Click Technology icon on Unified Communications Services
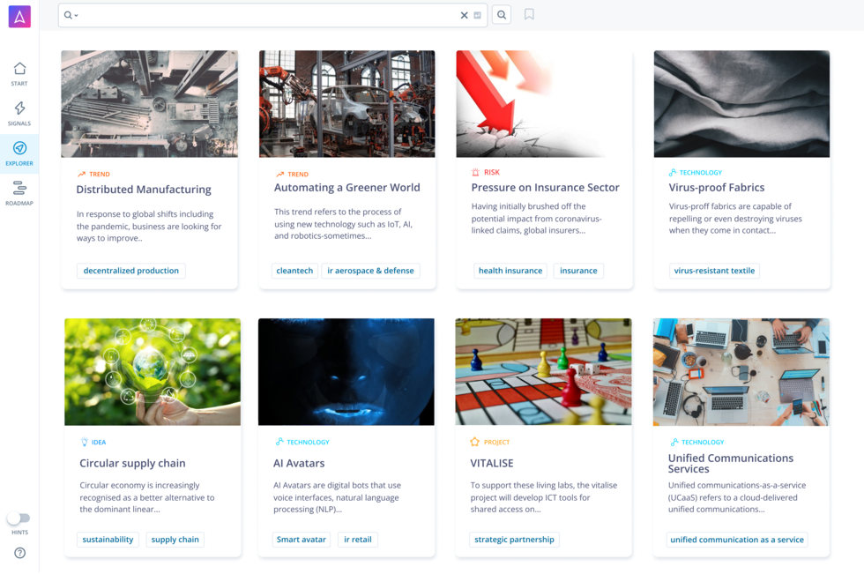Screen dimensions: 864x574 pyautogui.click(x=674, y=442)
